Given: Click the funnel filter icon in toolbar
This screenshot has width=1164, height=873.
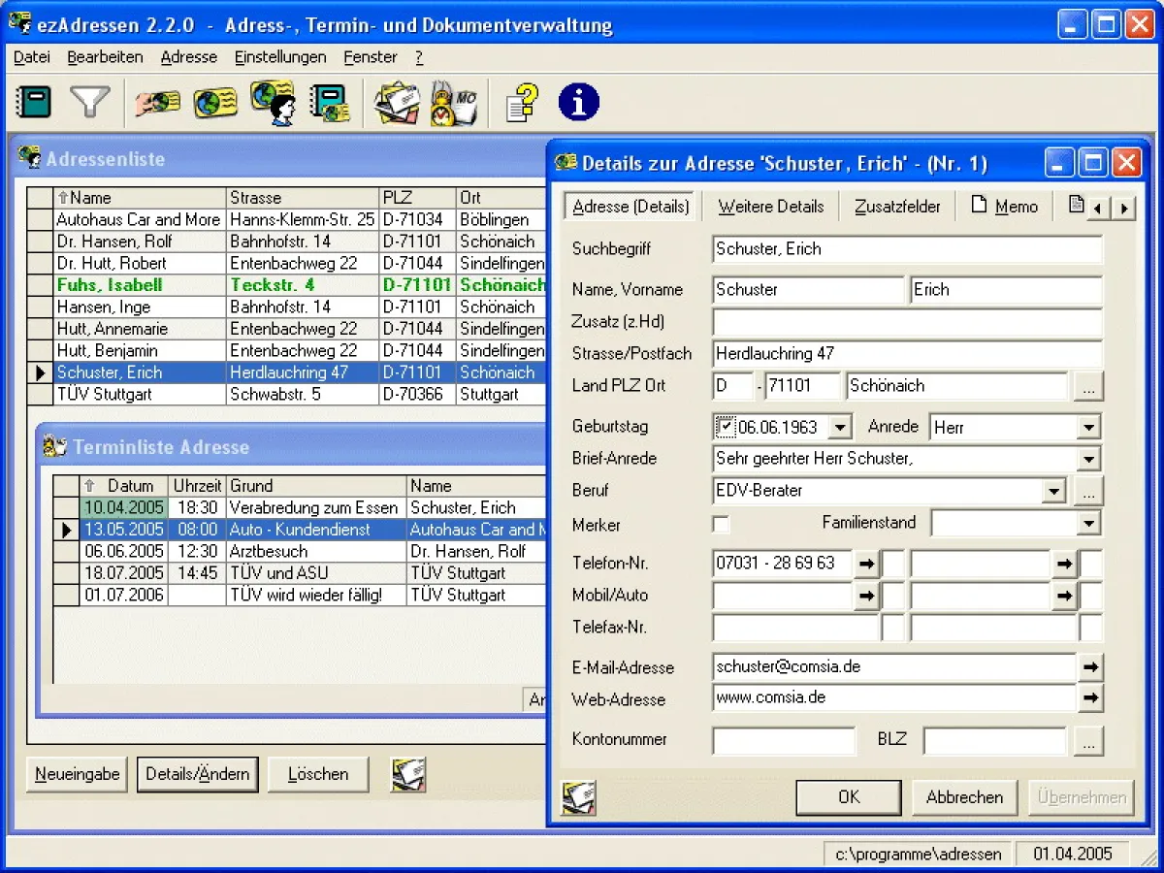Looking at the screenshot, I should coord(90,102).
